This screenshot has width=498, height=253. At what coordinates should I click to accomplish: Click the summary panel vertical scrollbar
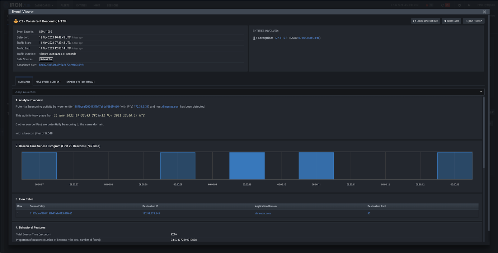(483, 132)
